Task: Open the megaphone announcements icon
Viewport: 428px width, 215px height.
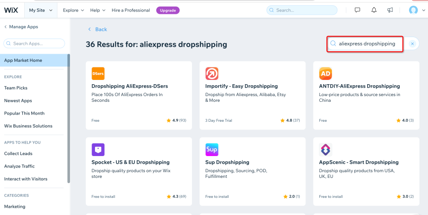Action: [x=390, y=10]
